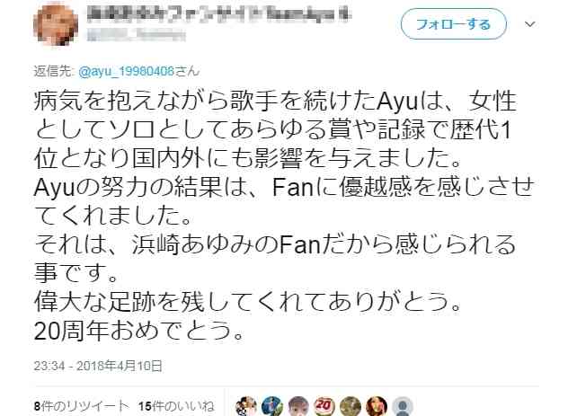568x416 pixels.
Task: Open the close-up face liker avatar
Action: (x=298, y=406)
